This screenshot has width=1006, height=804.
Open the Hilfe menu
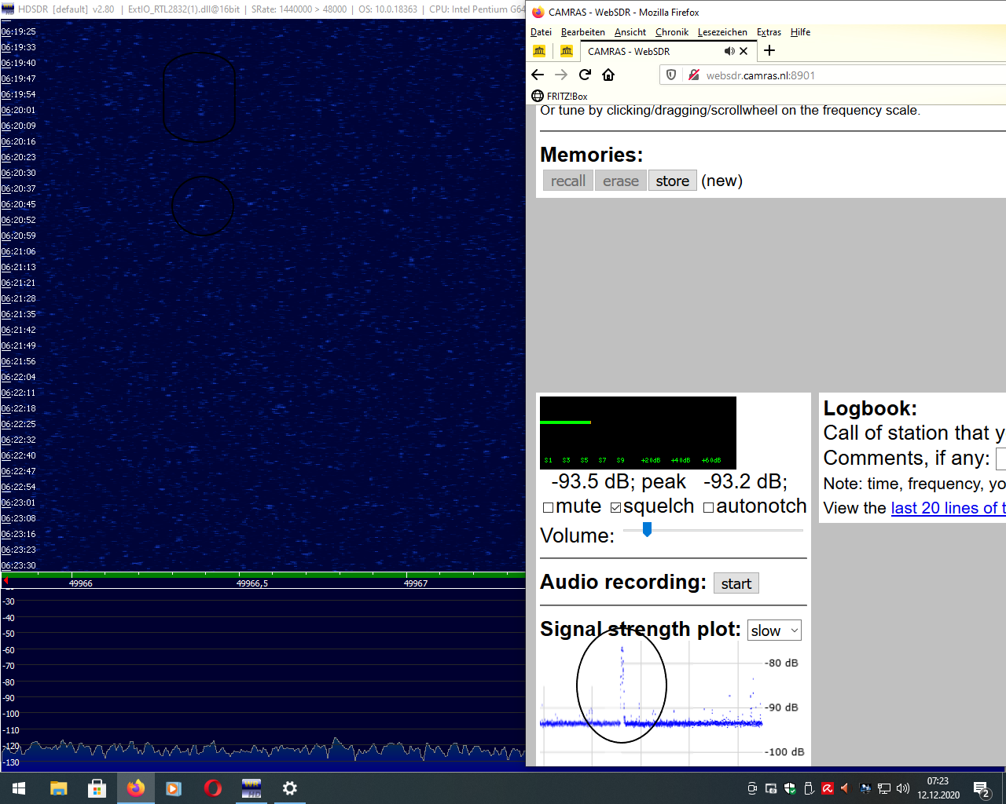pyautogui.click(x=800, y=32)
